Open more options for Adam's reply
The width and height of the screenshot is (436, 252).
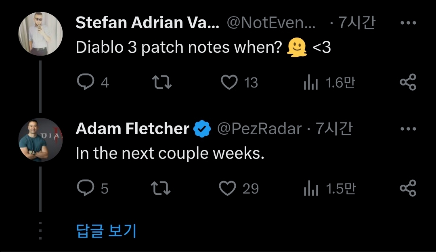pos(408,129)
